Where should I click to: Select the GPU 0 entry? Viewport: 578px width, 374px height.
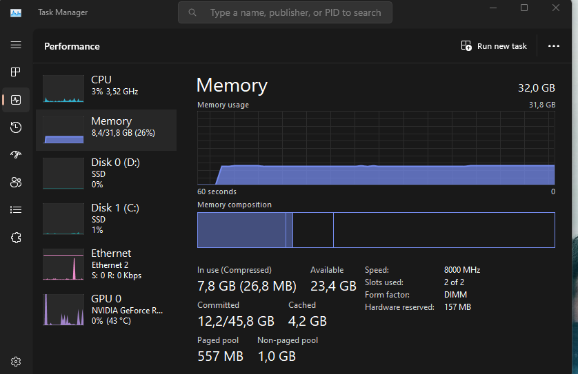[x=106, y=309]
